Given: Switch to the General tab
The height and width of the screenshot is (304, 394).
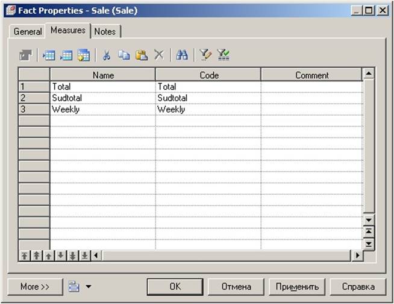Looking at the screenshot, I should (x=28, y=31).
